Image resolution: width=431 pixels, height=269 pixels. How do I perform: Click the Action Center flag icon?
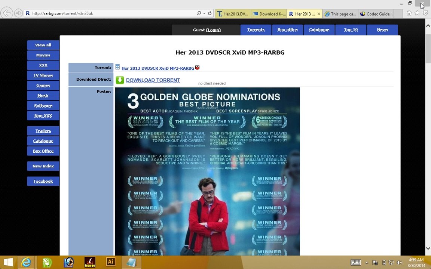pos(375,263)
